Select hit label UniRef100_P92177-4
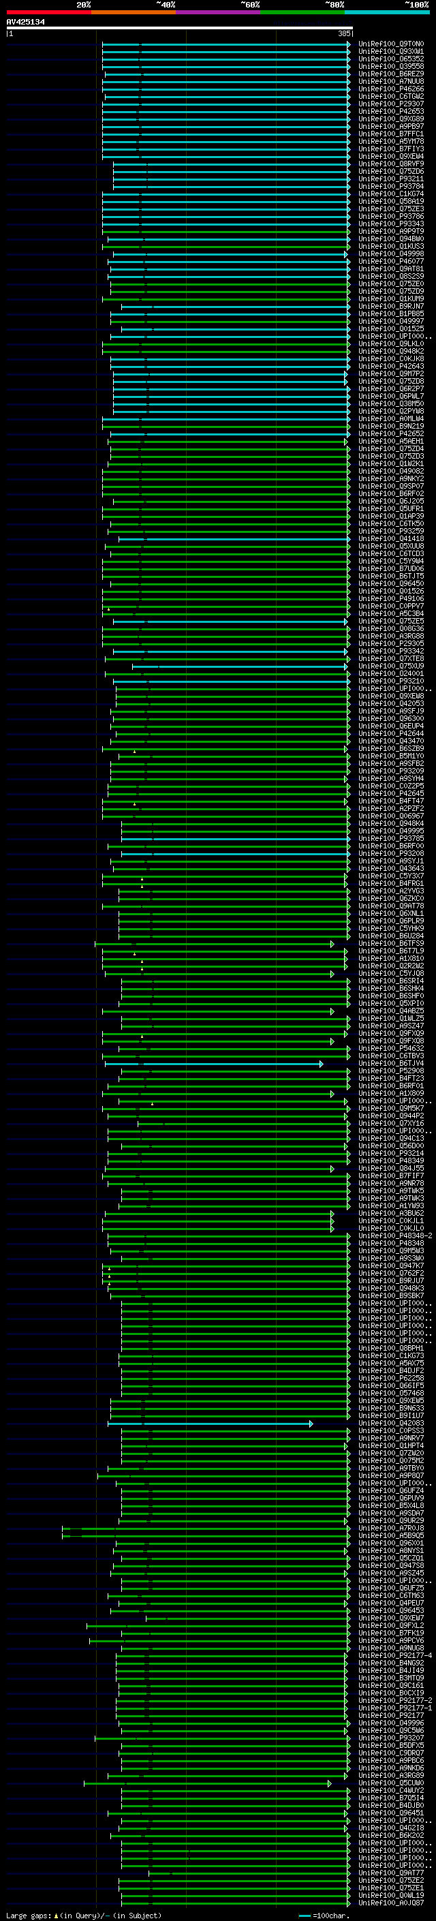The height and width of the screenshot is (1921, 436). click(395, 1655)
